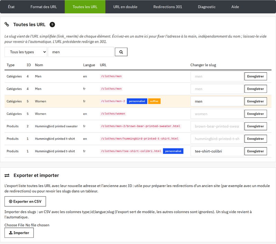Click the Exporter et importer heading
Viewport: 276px width, 244px height.
click(36, 175)
